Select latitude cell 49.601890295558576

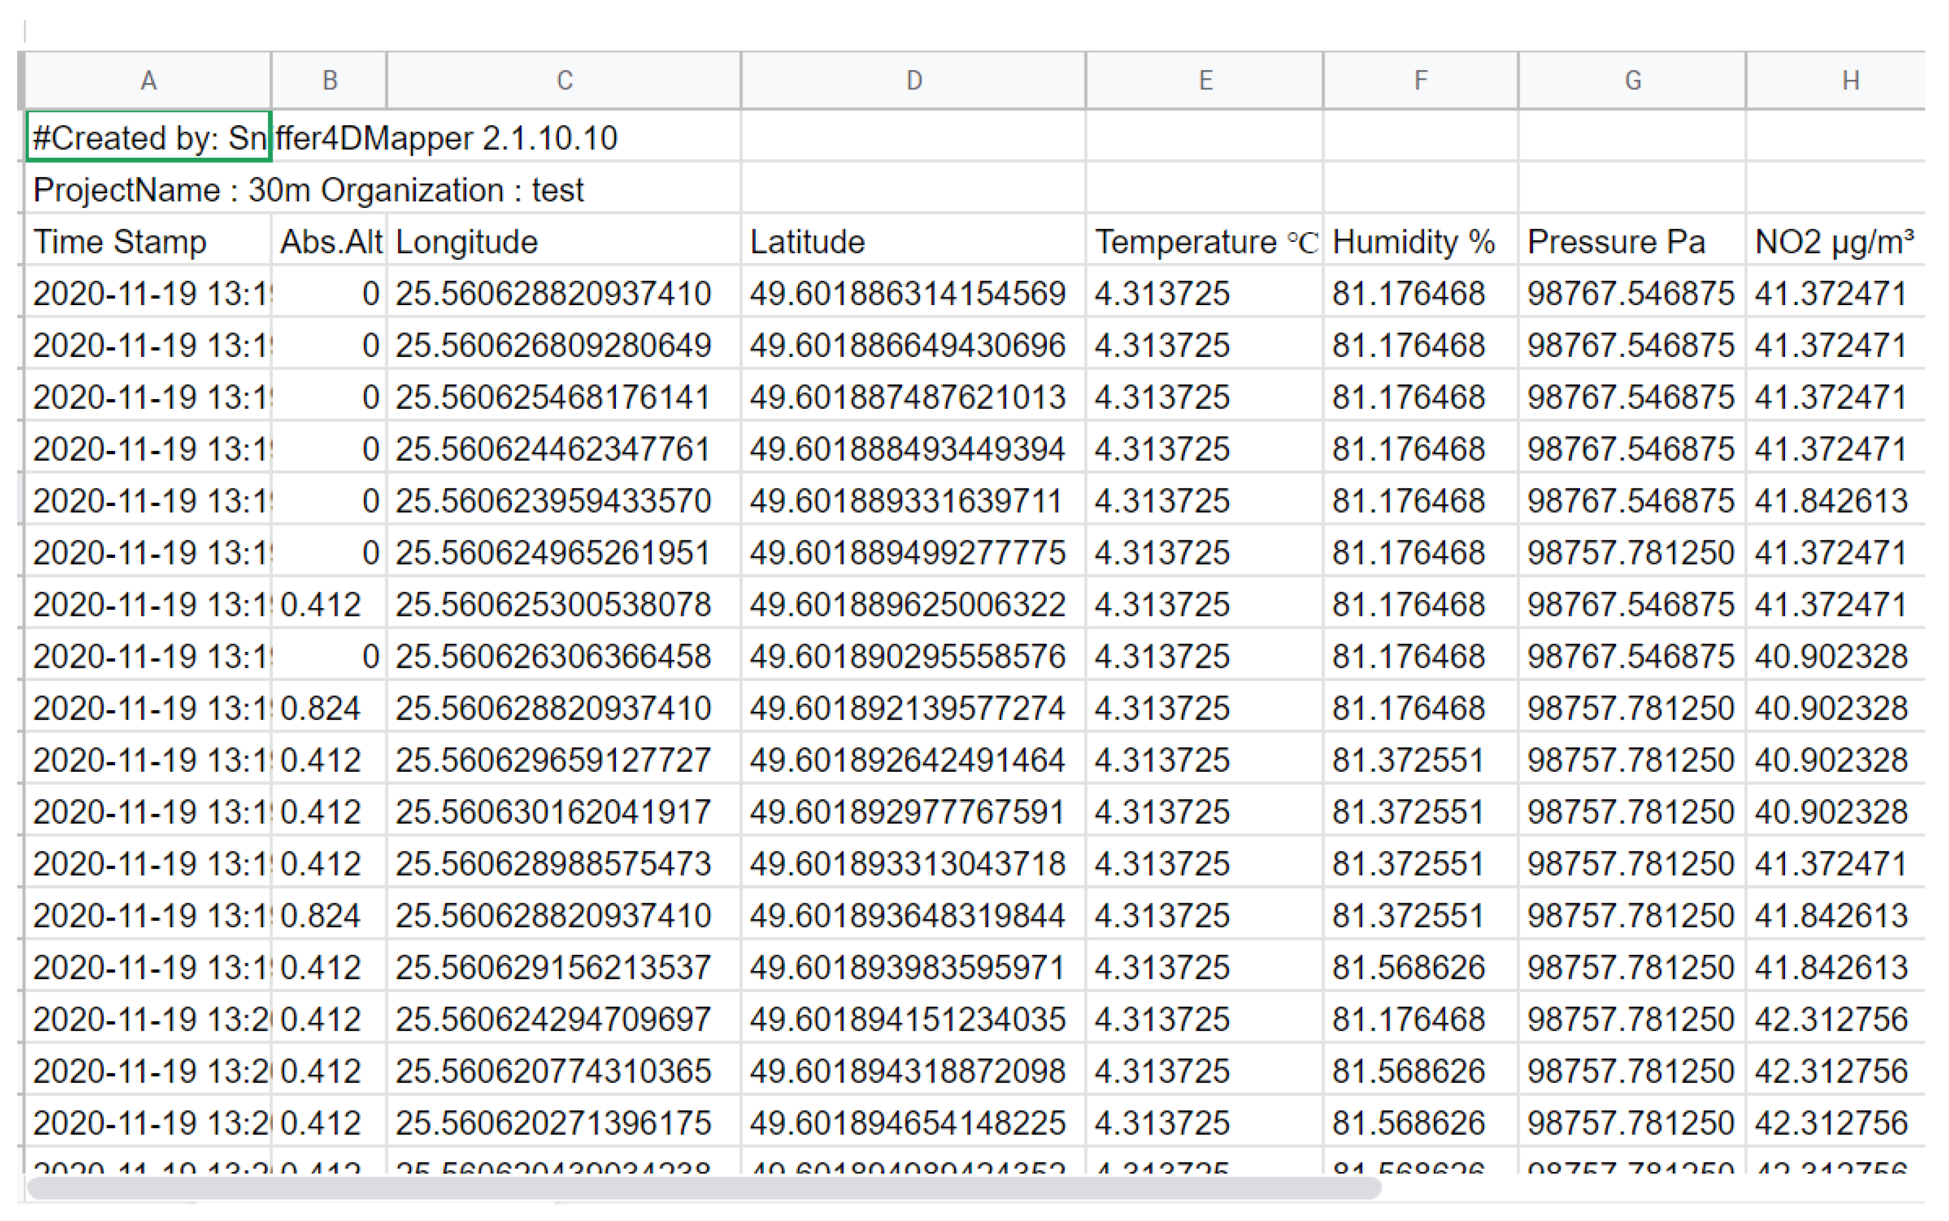click(x=913, y=656)
